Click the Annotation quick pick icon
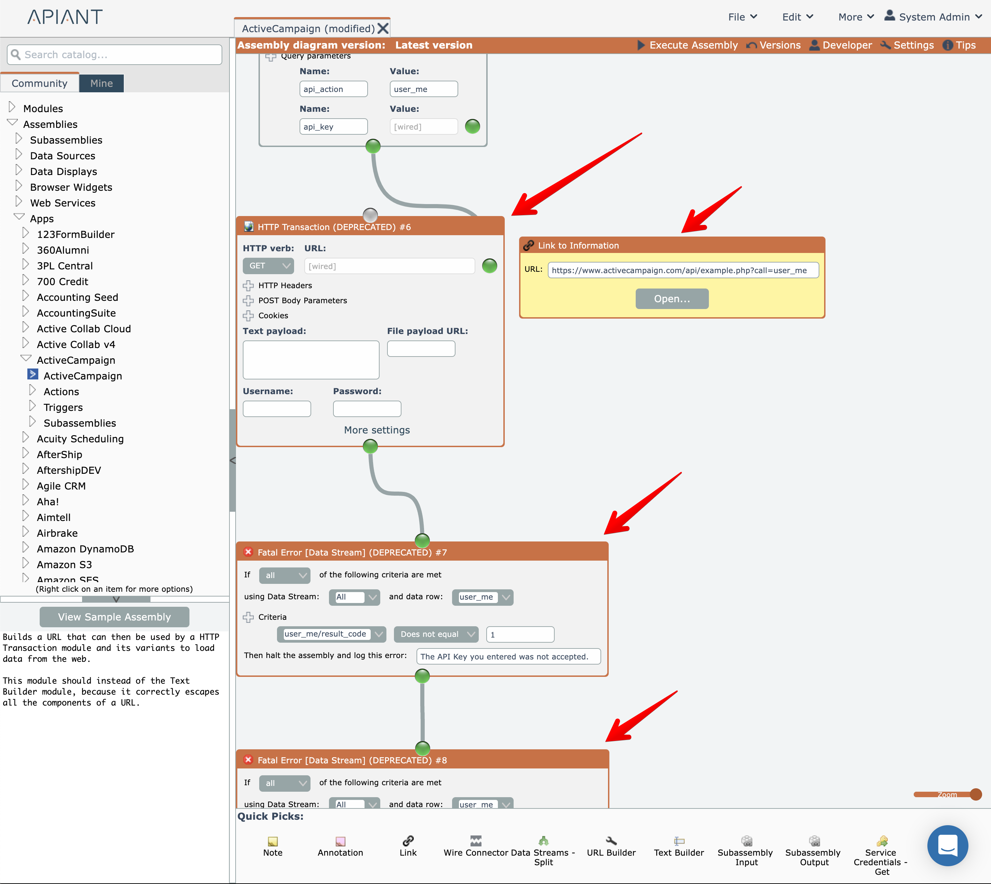The image size is (991, 884). (340, 841)
